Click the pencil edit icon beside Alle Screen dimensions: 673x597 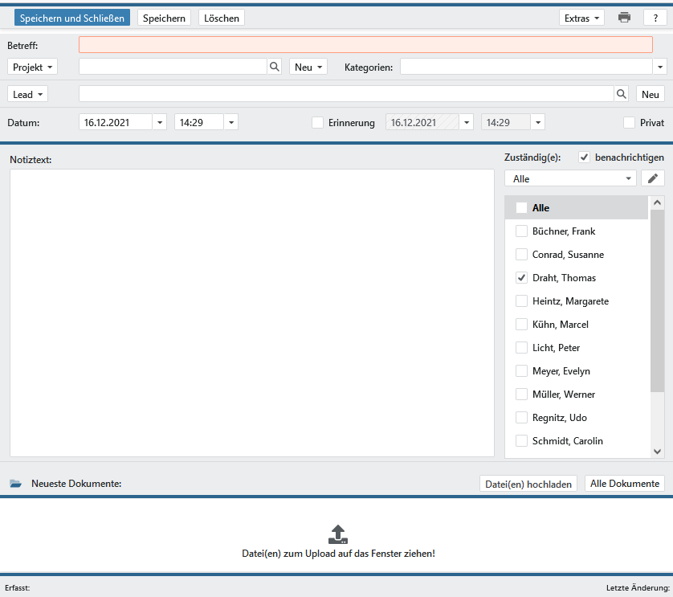pos(653,178)
